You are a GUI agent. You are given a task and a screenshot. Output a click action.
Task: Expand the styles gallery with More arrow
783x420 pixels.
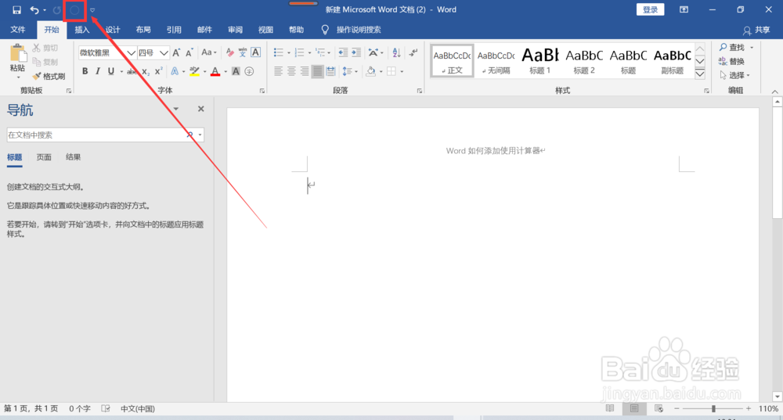700,74
